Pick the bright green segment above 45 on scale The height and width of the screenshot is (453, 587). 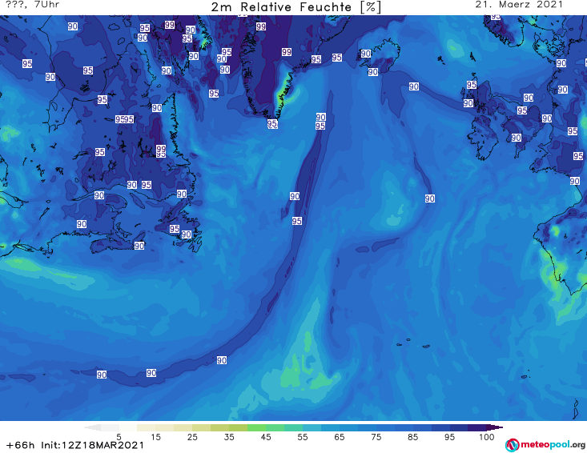point(256,427)
